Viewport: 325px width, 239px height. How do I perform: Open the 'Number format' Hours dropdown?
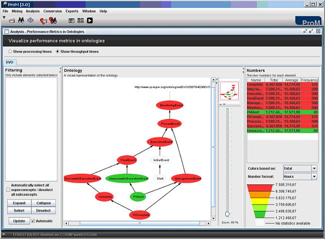pos(300,176)
